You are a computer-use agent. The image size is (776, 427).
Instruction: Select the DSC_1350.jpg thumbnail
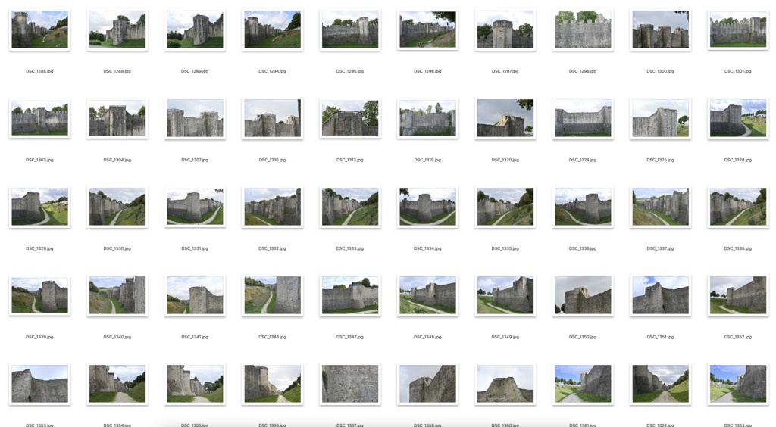tap(583, 295)
